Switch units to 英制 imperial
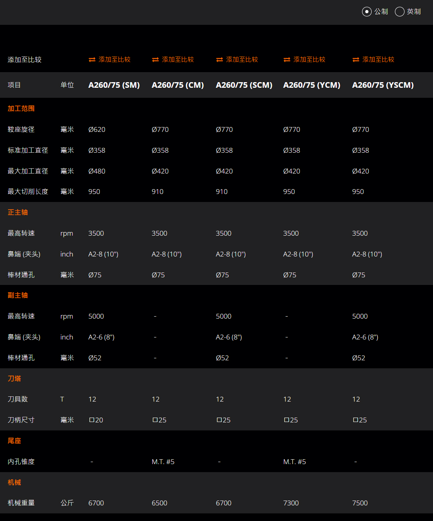The width and height of the screenshot is (433, 521). click(400, 12)
